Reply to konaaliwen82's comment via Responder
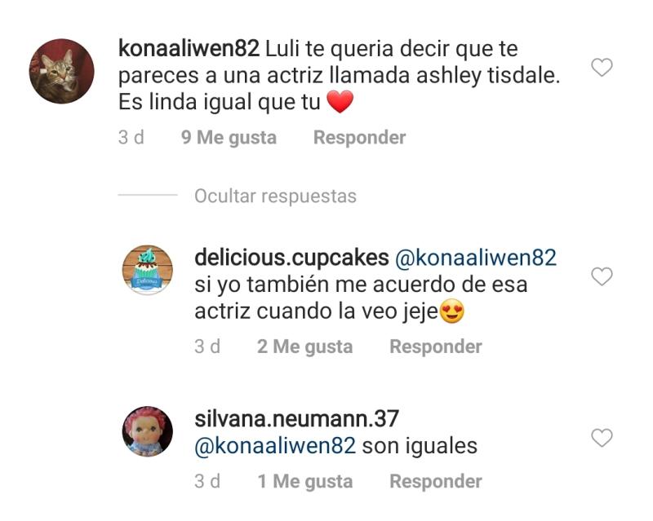The height and width of the screenshot is (521, 653). pyautogui.click(x=359, y=138)
